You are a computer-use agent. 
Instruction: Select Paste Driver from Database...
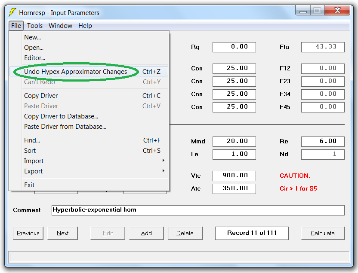click(x=89, y=127)
